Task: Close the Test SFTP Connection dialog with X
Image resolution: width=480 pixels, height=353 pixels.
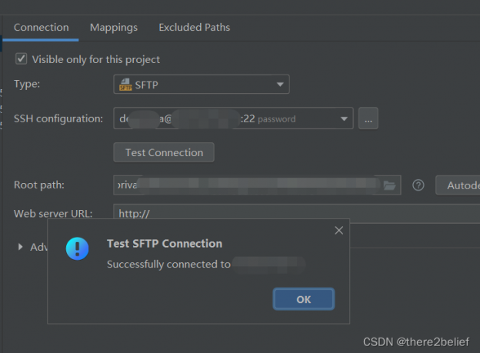Action: (338, 230)
